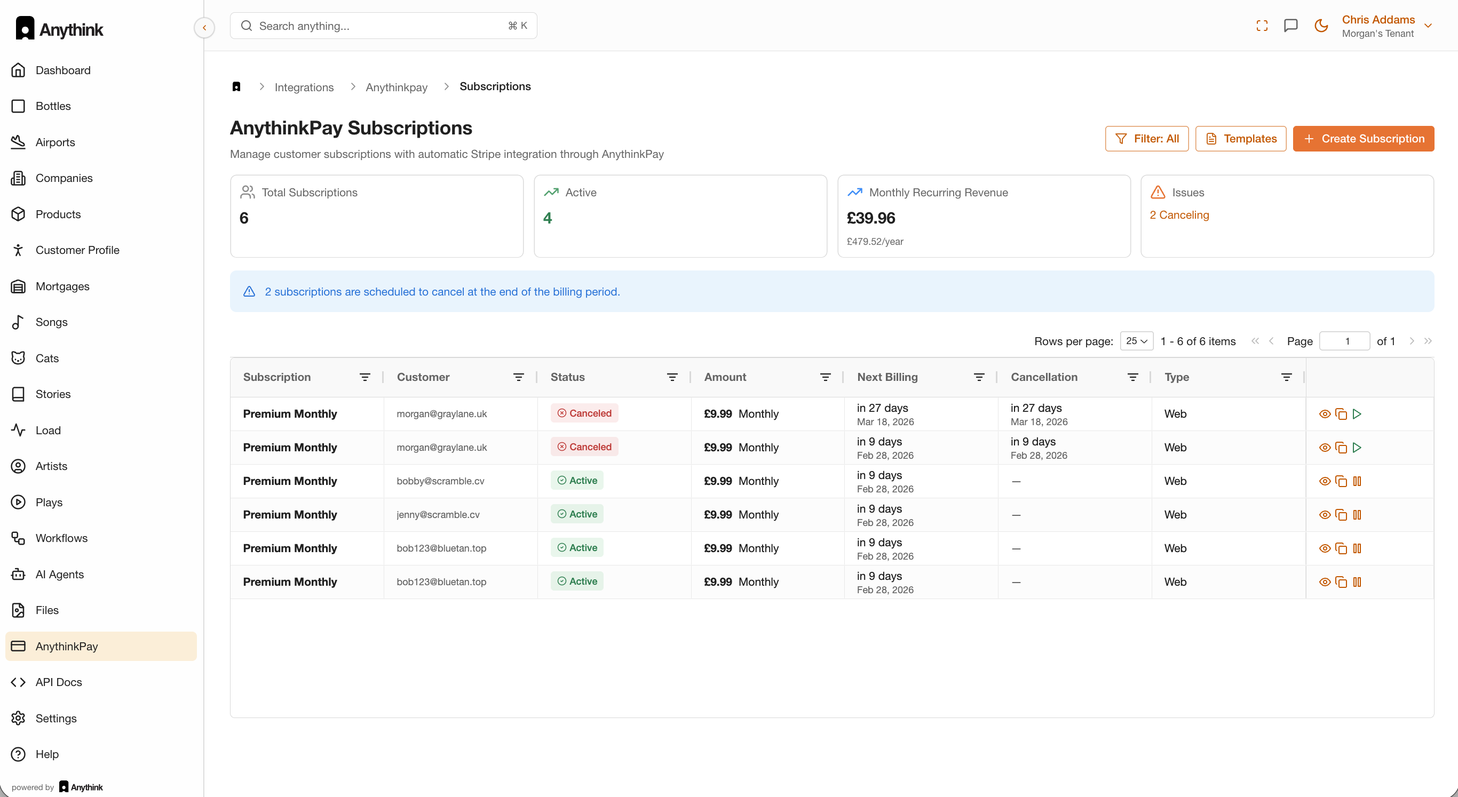Viewport: 1458px width, 797px height.
Task: Click home icon in breadcrumb
Action: click(x=236, y=86)
